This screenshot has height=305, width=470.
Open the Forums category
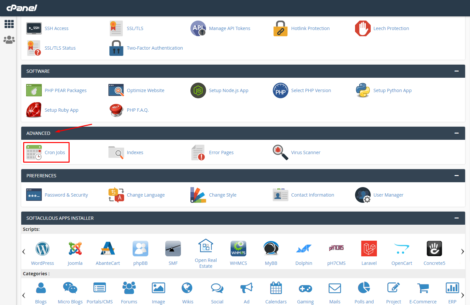tap(129, 293)
